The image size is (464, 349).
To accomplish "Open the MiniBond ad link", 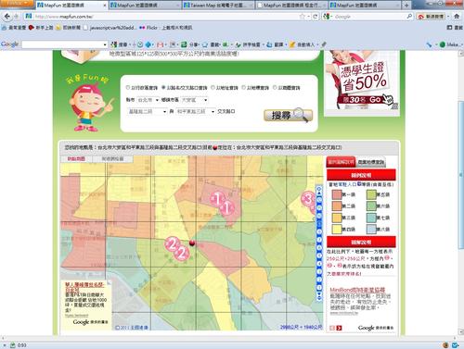I will click(357, 290).
